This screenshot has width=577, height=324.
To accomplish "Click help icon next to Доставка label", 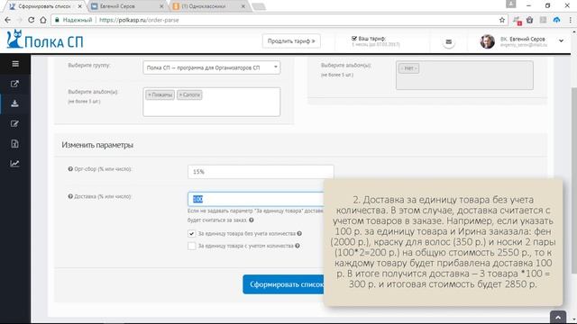I will point(70,196).
